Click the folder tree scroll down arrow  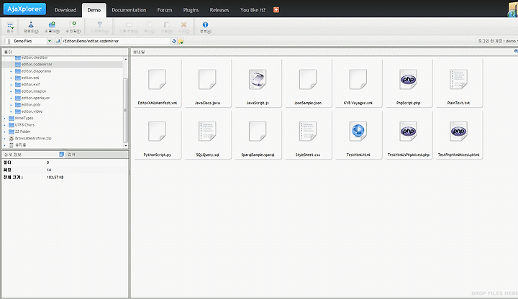click(x=125, y=145)
